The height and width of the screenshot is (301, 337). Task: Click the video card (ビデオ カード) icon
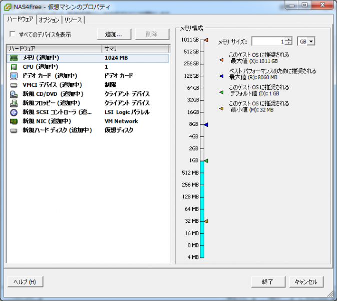(14, 76)
